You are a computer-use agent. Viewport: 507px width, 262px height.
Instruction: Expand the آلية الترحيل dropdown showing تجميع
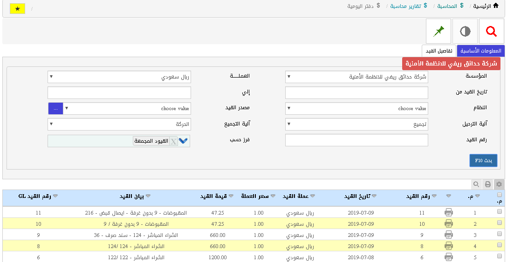tap(356, 124)
